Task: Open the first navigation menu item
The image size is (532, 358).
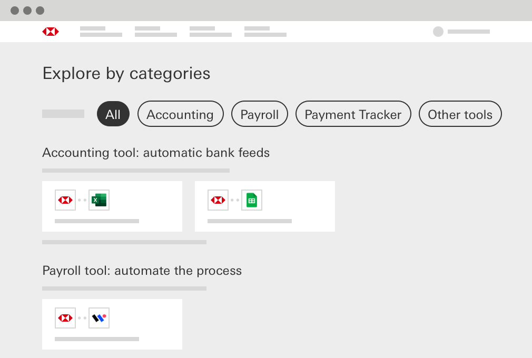Action: tap(101, 32)
